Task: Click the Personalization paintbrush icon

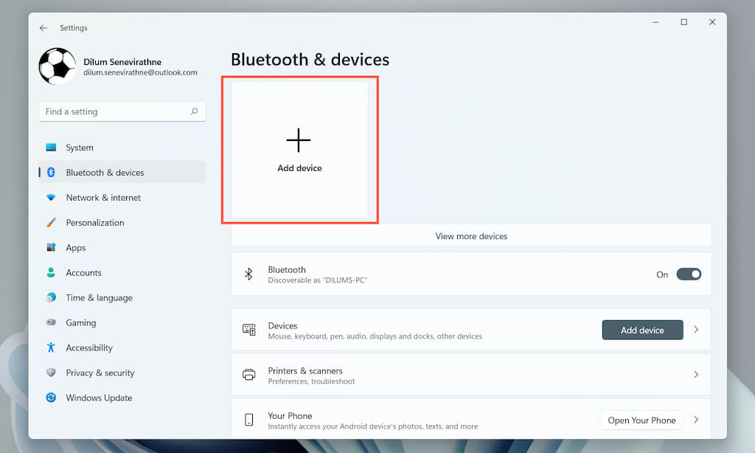Action: (x=51, y=223)
